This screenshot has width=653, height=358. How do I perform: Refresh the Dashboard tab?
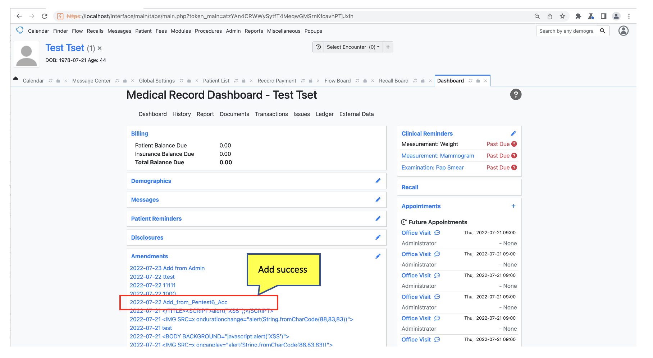coord(470,81)
